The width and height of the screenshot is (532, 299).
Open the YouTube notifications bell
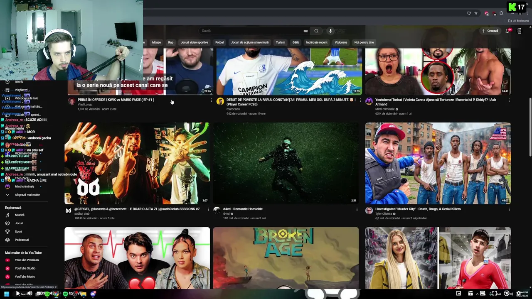(507, 31)
